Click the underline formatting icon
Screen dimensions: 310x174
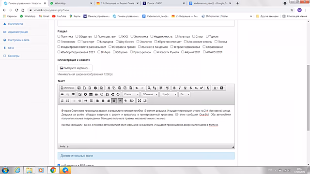tap(185, 88)
